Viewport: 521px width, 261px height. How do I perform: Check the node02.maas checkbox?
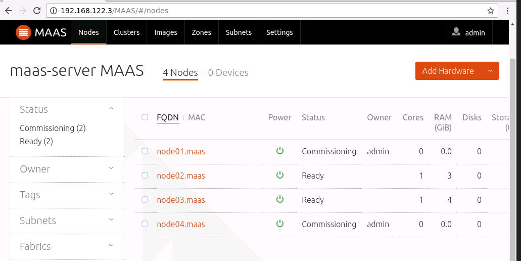coord(145,175)
